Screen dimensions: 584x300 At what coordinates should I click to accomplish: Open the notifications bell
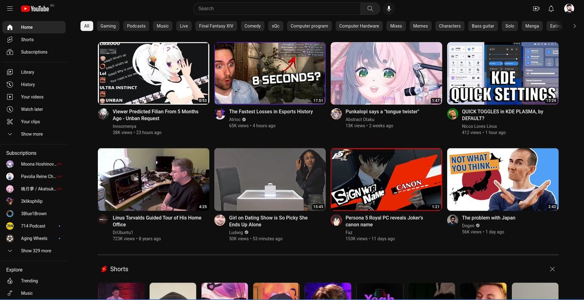coord(551,9)
